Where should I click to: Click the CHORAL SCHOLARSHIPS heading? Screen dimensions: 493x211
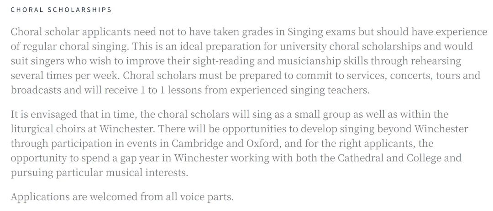(x=61, y=10)
